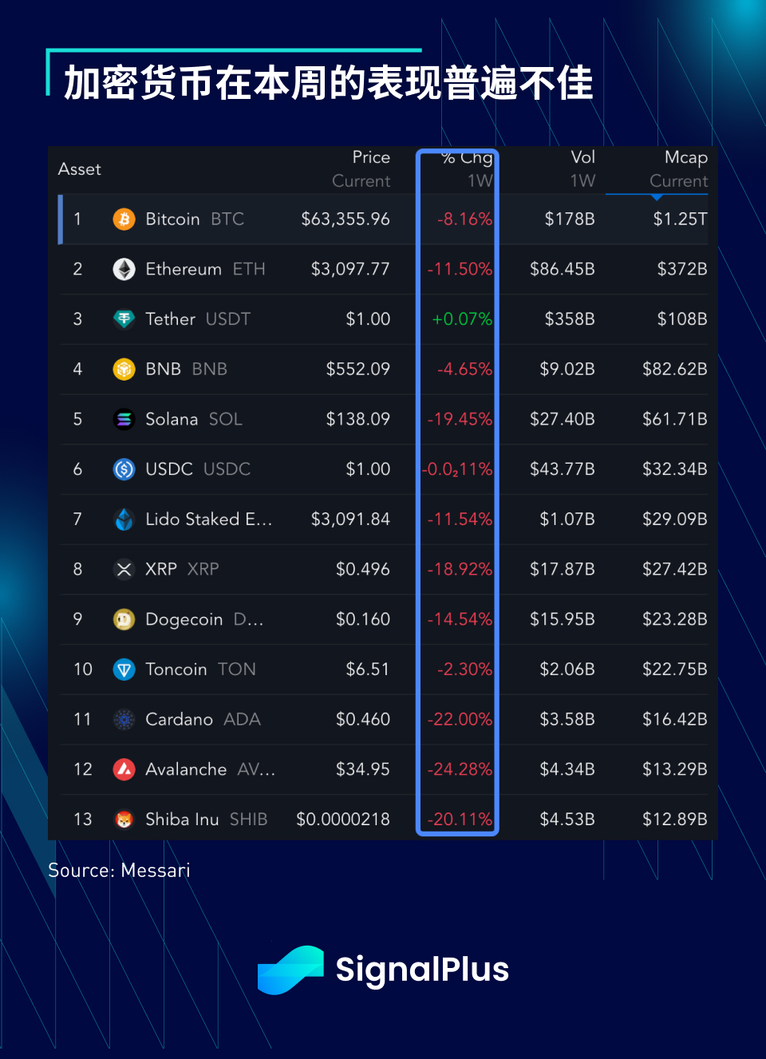766x1059 pixels.
Task: Sort by Mcap Current column header
Action: point(677,169)
